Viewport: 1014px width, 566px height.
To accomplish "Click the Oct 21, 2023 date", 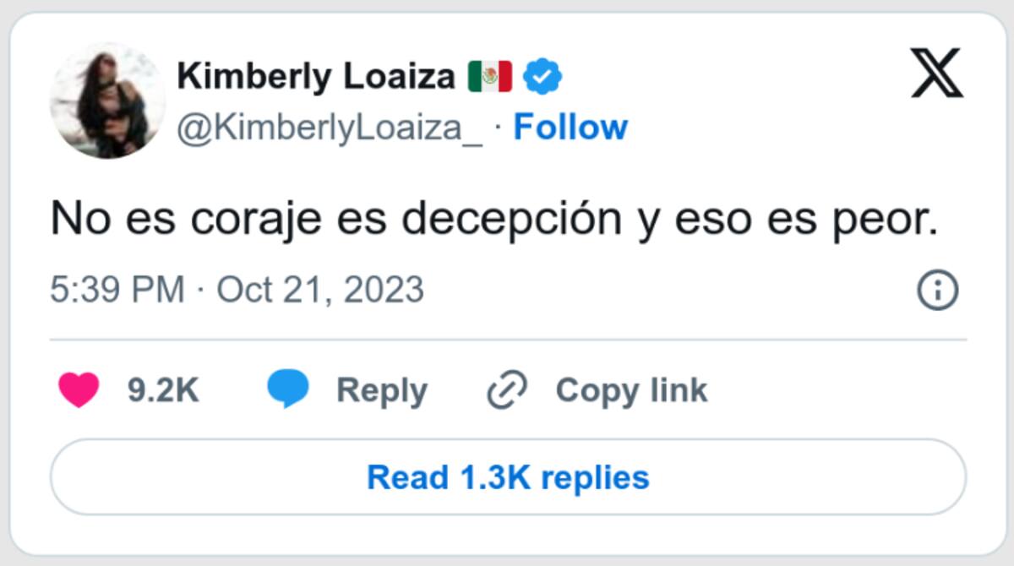I will point(320,291).
